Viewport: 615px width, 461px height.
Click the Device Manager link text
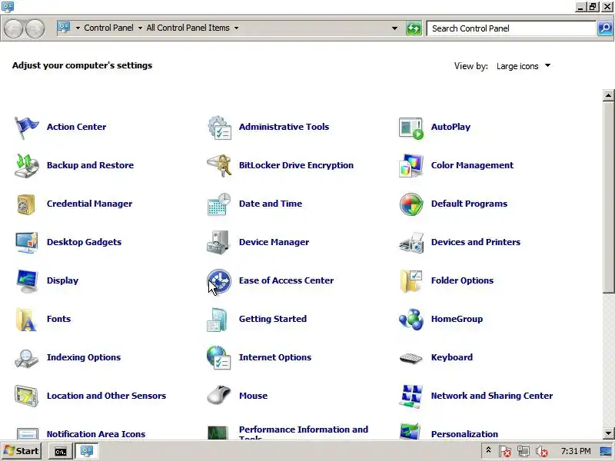pyautogui.click(x=274, y=242)
